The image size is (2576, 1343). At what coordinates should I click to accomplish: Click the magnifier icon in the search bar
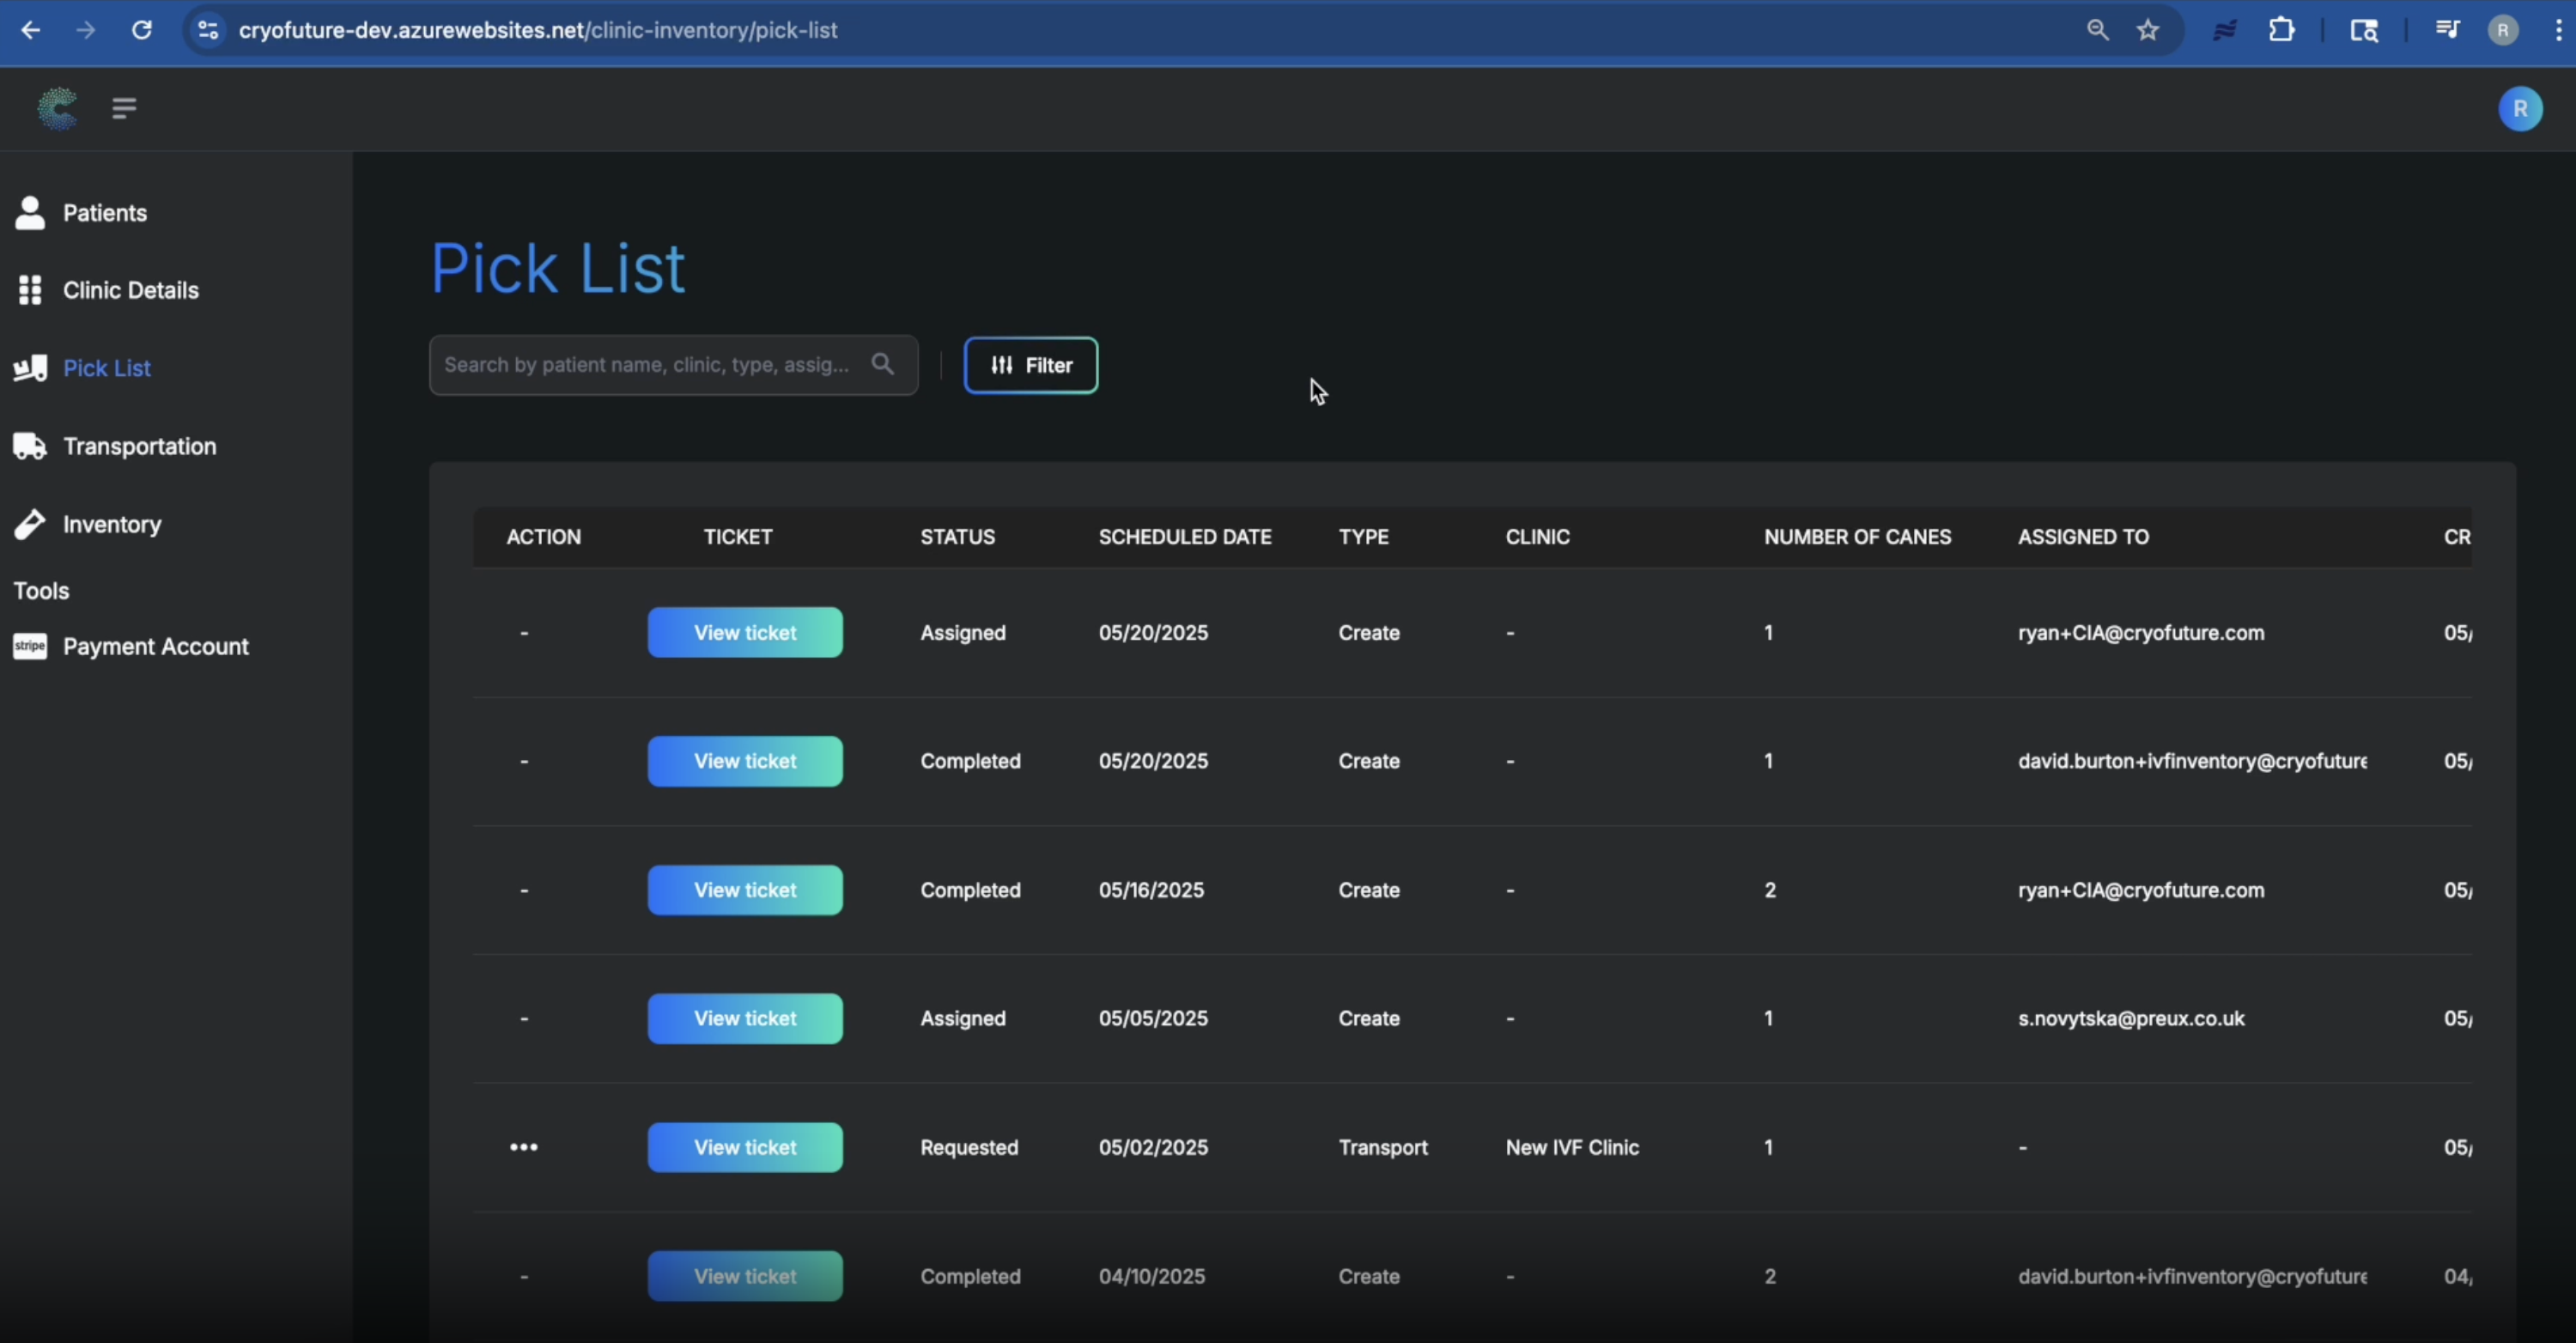(884, 364)
